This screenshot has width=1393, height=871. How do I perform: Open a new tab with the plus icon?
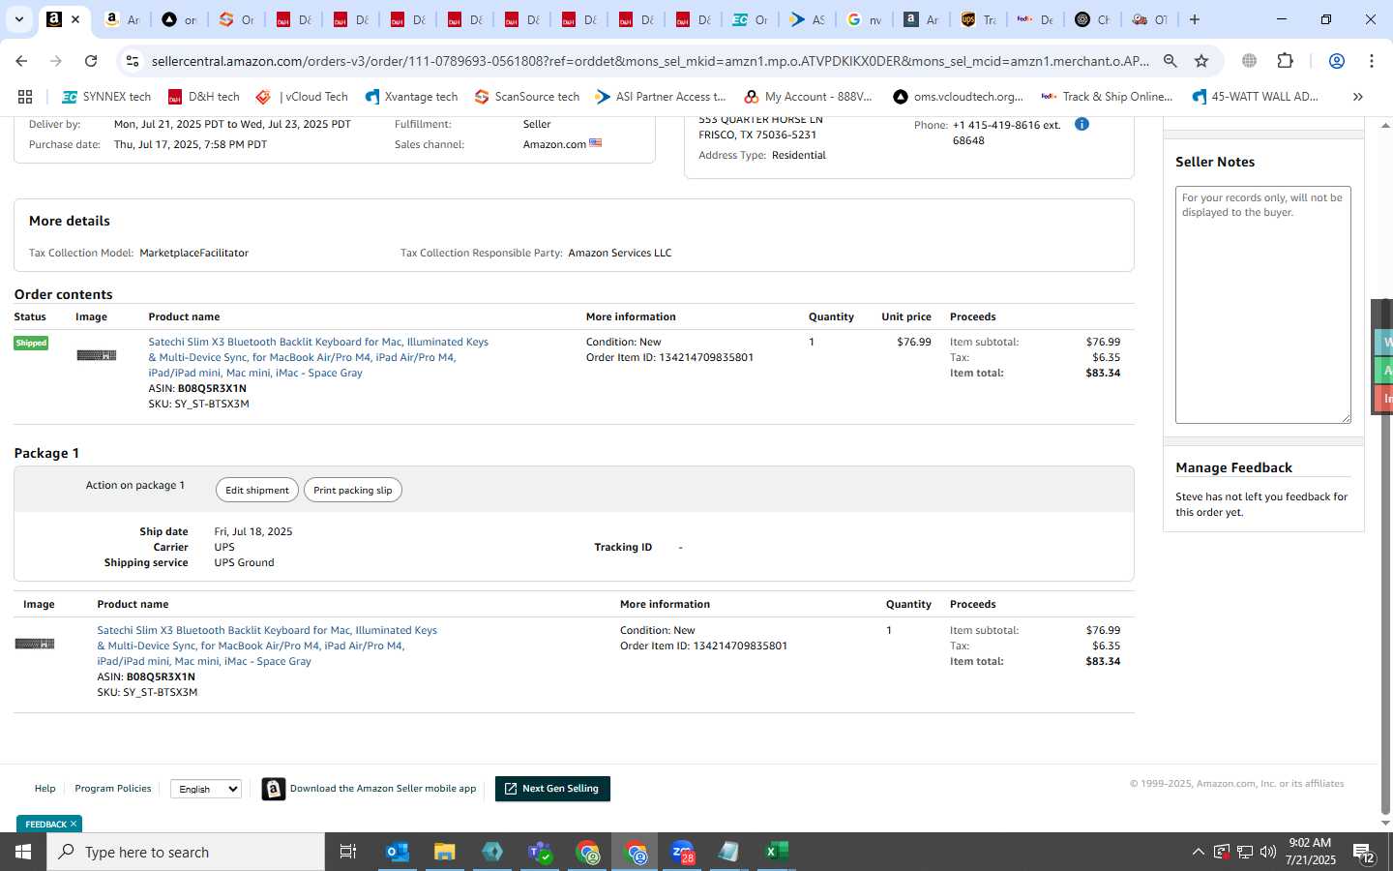coord(1195,19)
